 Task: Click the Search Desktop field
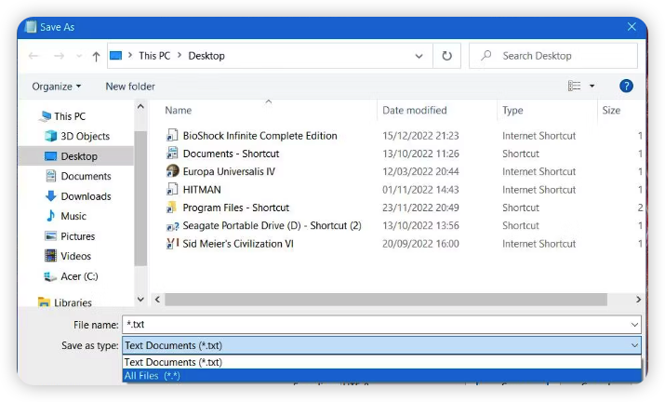(x=553, y=56)
